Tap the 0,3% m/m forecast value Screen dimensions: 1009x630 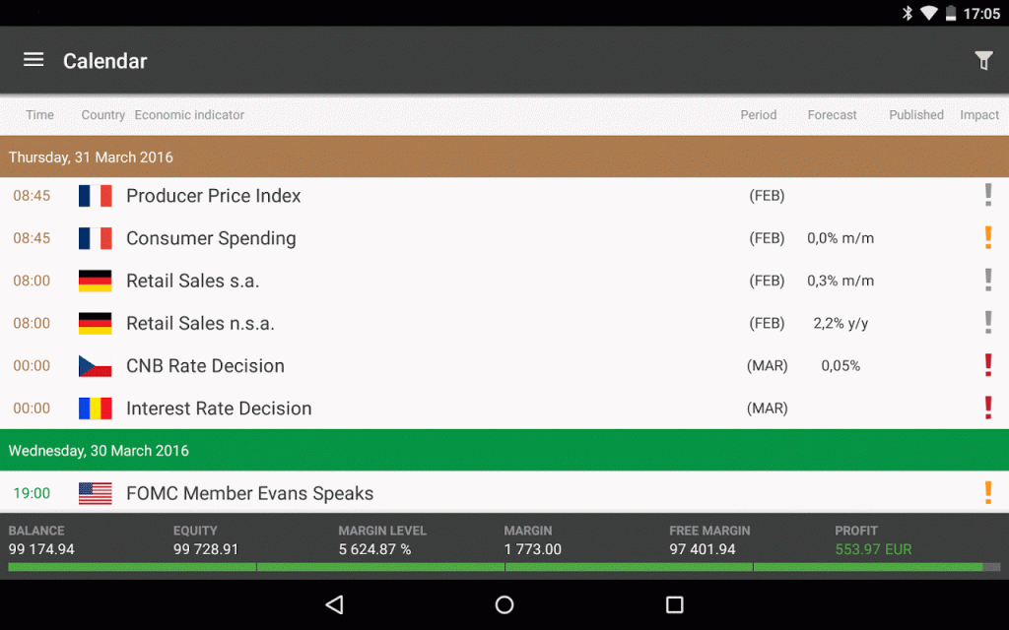coord(841,281)
